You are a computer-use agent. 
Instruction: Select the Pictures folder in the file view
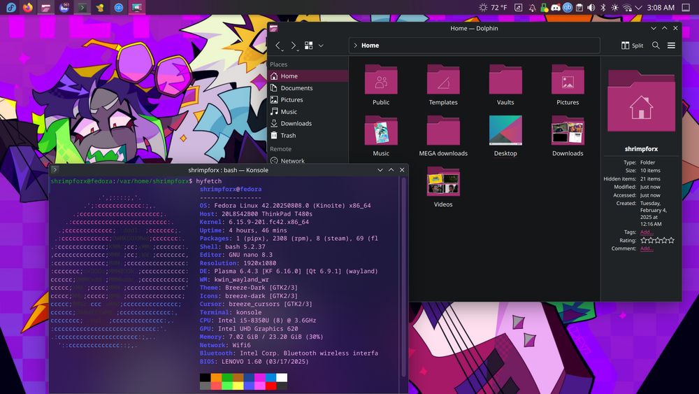click(x=568, y=79)
